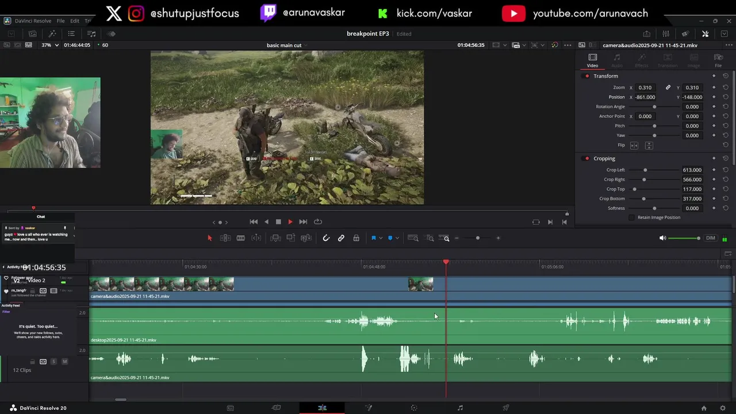
Task: Start forward playback
Action: [290, 222]
